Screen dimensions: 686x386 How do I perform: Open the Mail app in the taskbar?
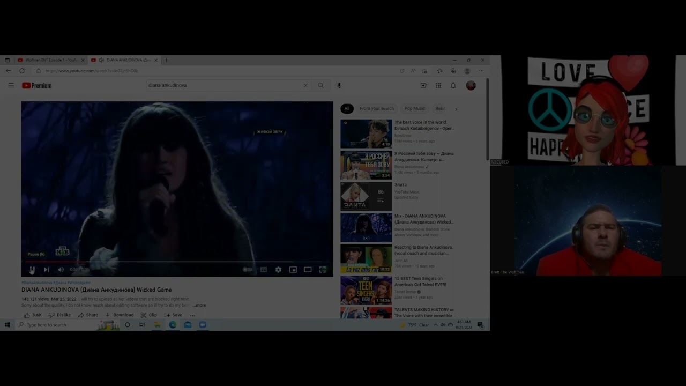pyautogui.click(x=188, y=325)
